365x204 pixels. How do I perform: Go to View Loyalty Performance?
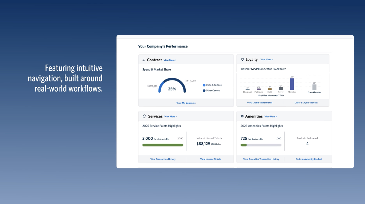coord(260,103)
